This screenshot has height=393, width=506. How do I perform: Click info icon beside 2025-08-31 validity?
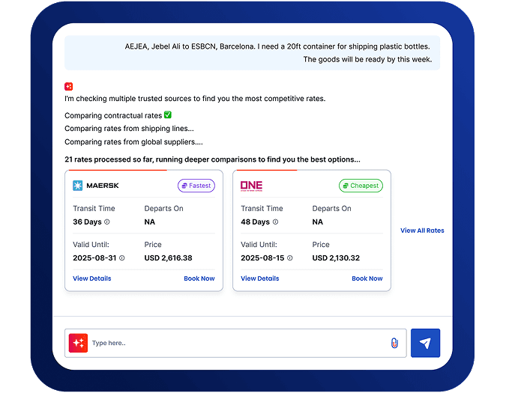tap(122, 258)
